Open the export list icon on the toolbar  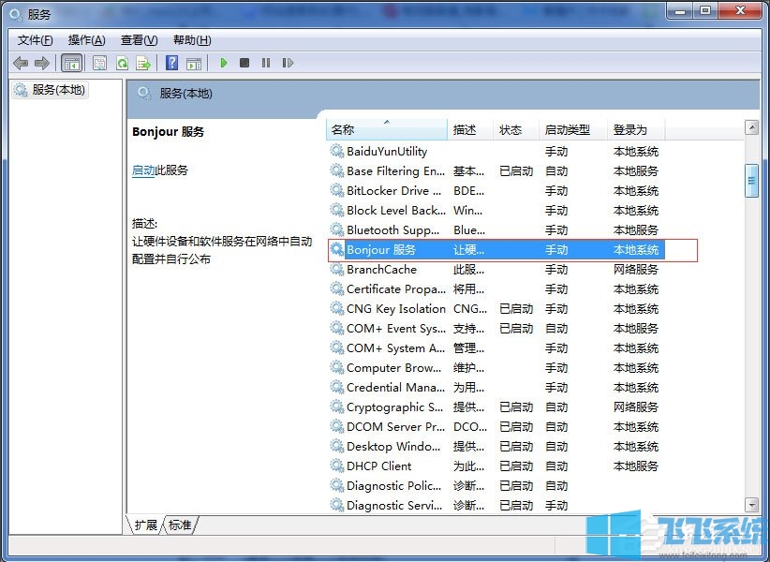tap(143, 63)
